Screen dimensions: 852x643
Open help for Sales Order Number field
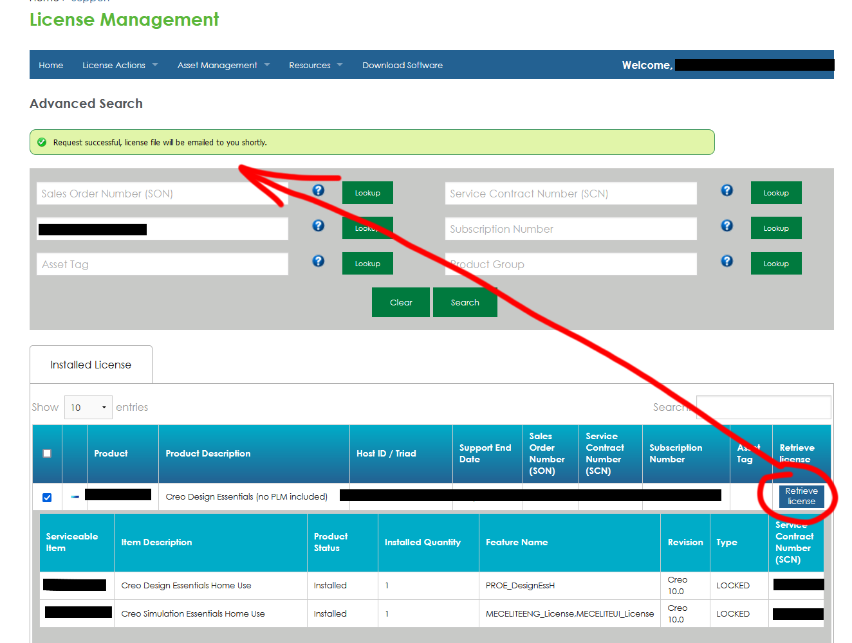319,190
